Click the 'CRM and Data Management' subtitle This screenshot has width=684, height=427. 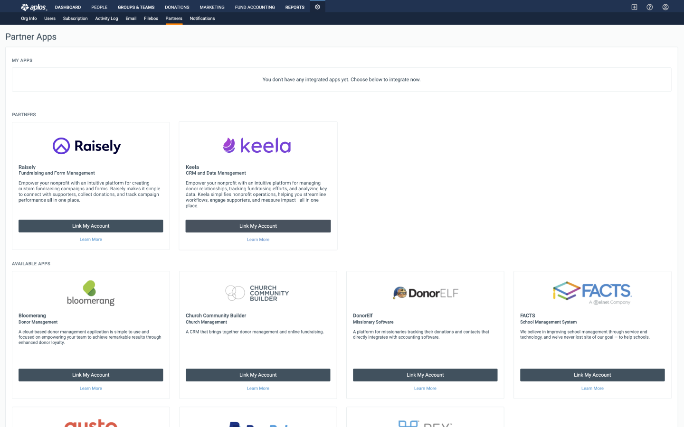click(216, 173)
